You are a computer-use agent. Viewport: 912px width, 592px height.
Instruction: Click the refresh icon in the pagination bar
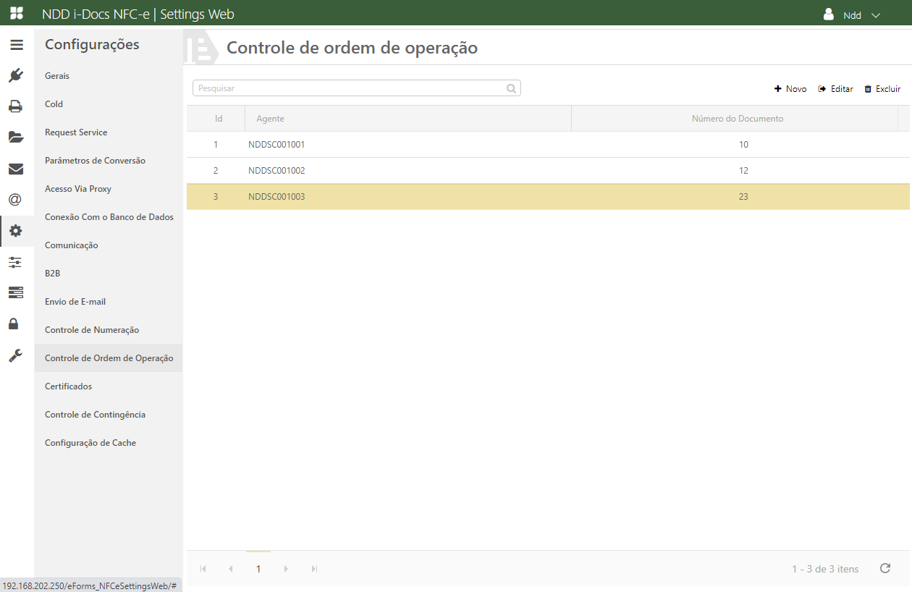pos(884,569)
